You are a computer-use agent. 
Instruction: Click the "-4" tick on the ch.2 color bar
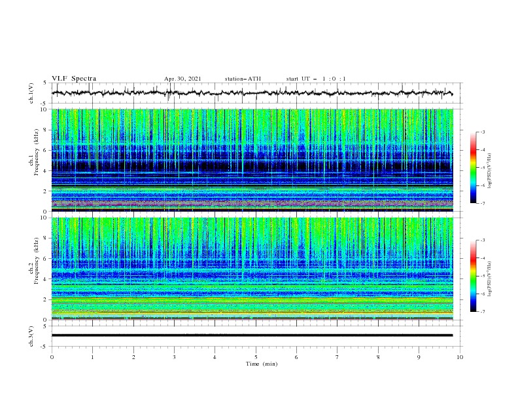[483, 258]
